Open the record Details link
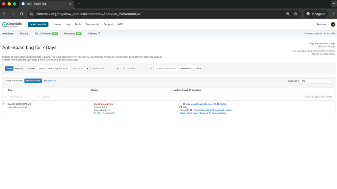The image size is (337, 189). 183,113
